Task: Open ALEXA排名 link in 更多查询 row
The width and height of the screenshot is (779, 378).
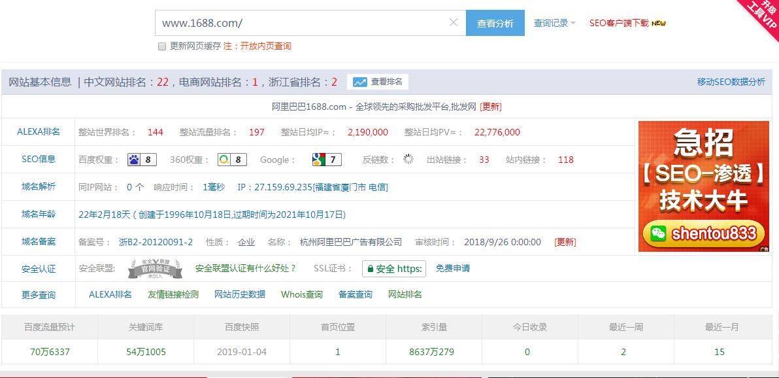Action: point(110,294)
